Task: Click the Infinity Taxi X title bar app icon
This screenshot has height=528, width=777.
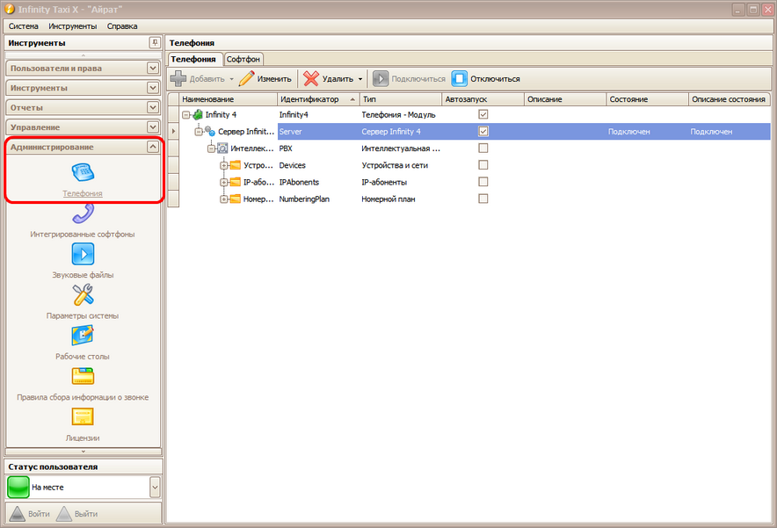Action: pyautogui.click(x=10, y=9)
